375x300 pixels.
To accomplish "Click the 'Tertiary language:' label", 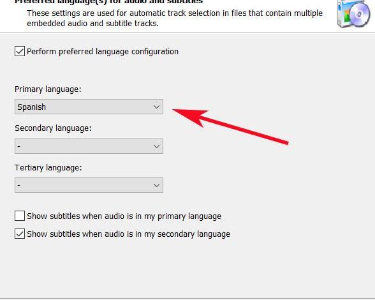I will coord(48,168).
